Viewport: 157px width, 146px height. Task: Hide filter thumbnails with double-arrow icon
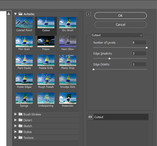pos(89,14)
